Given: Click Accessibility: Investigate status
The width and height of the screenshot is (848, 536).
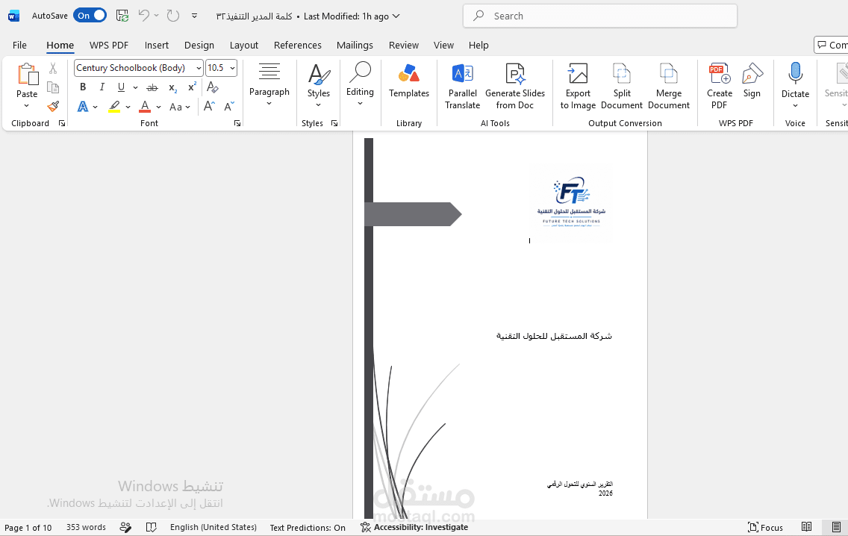Looking at the screenshot, I should coord(414,527).
